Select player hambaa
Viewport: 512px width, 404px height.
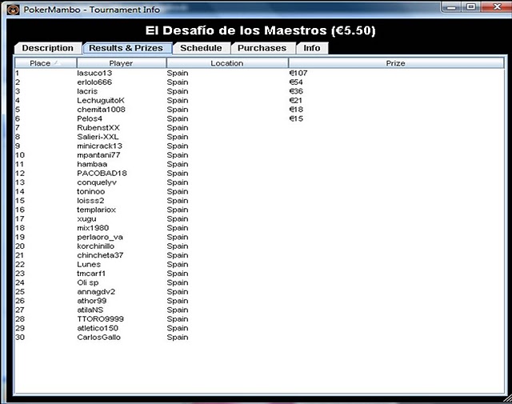(92, 164)
